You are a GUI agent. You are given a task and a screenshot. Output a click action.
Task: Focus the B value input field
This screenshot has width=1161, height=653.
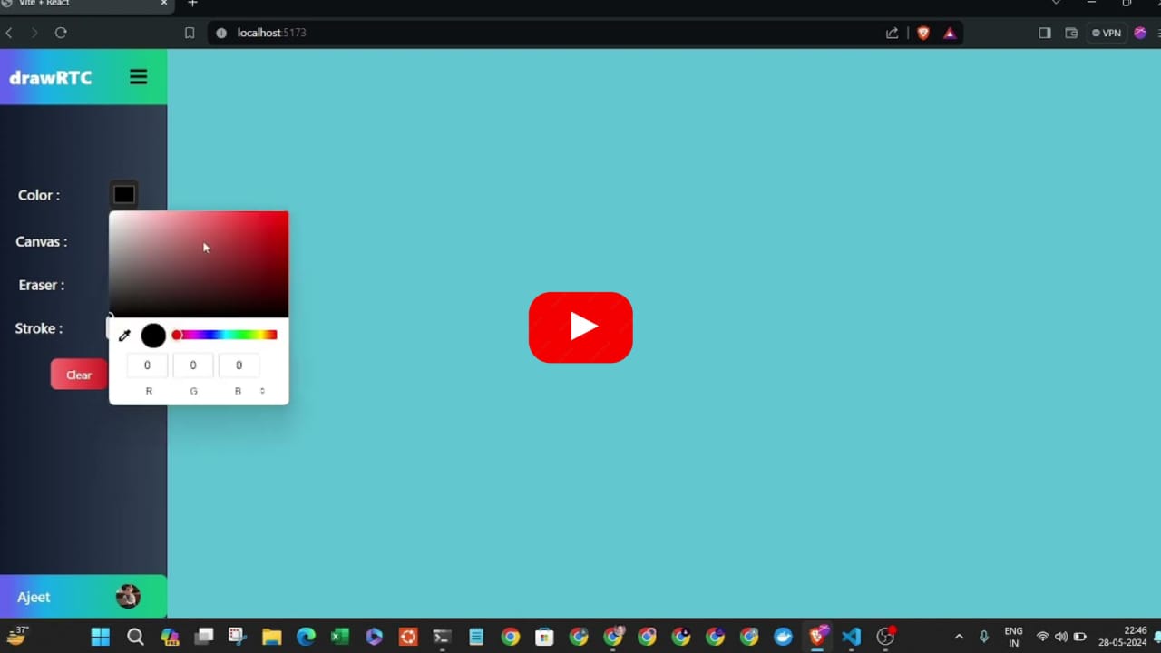pos(239,365)
